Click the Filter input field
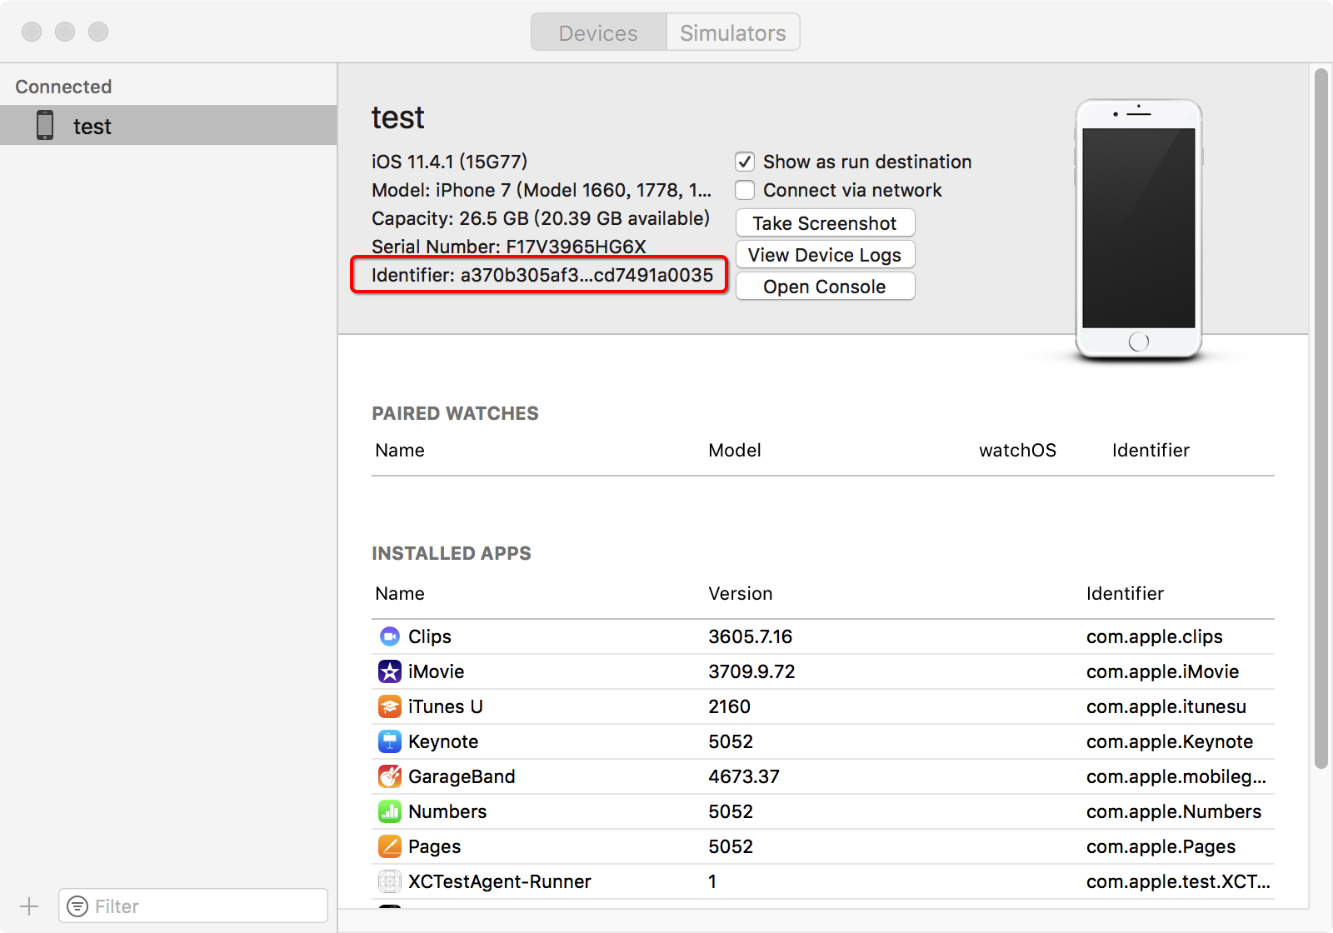 pos(193,906)
